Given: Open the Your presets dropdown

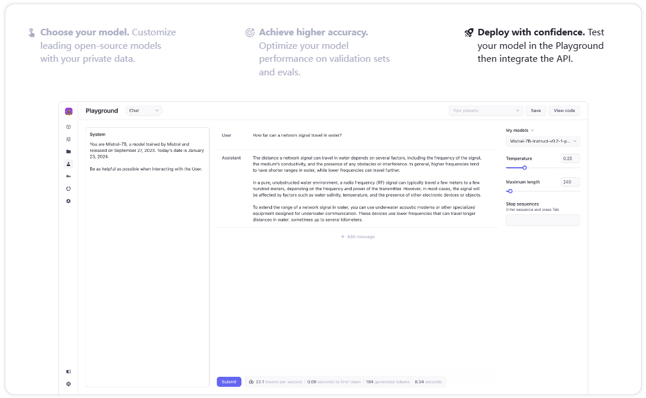Looking at the screenshot, I should (485, 111).
